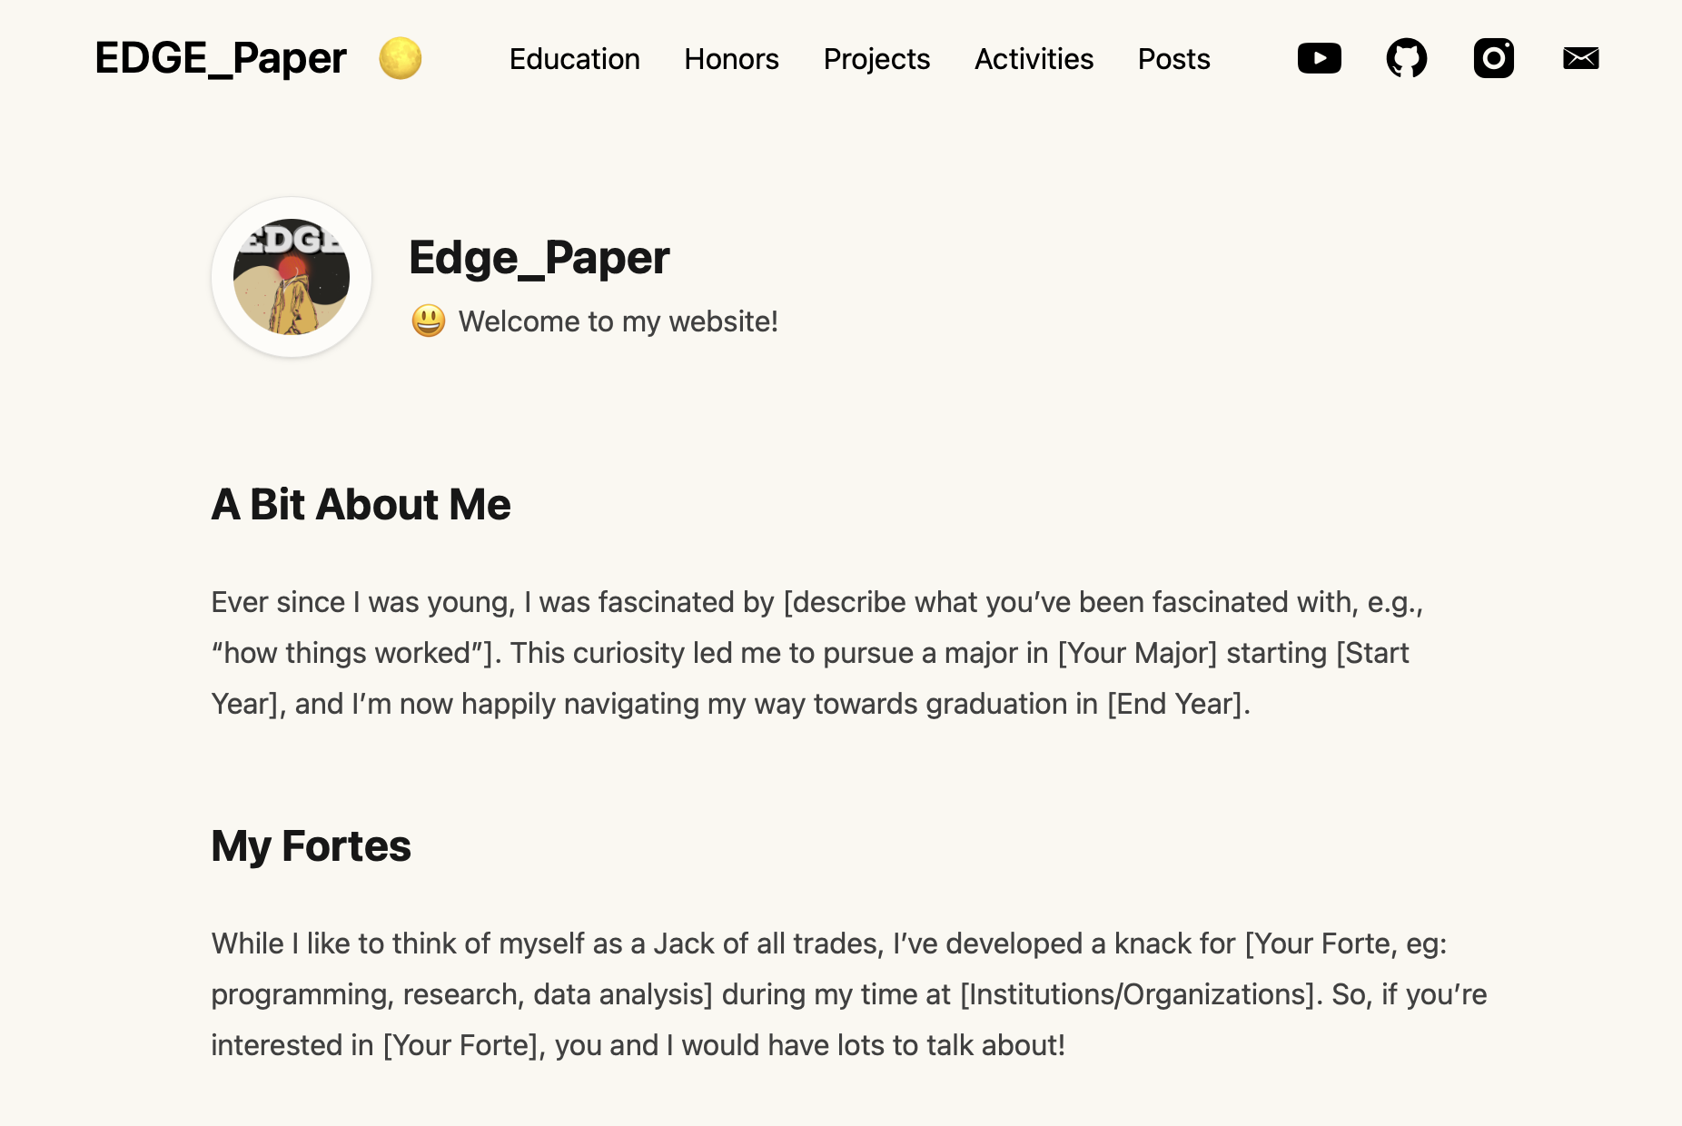Viewport: 1682px width, 1126px height.
Task: Open the YouTube channel icon
Action: pos(1319,58)
